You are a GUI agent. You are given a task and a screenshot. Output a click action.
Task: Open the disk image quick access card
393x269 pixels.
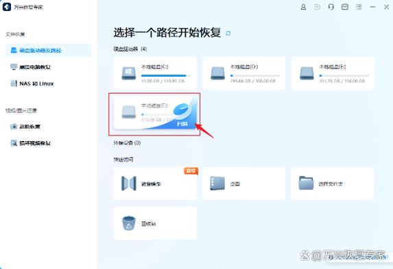point(155,183)
